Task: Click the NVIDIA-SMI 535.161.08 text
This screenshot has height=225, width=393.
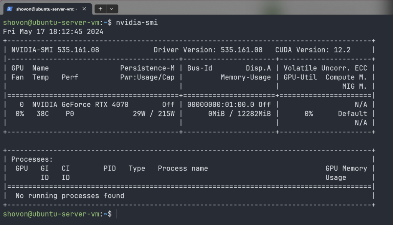Action: pos(55,50)
